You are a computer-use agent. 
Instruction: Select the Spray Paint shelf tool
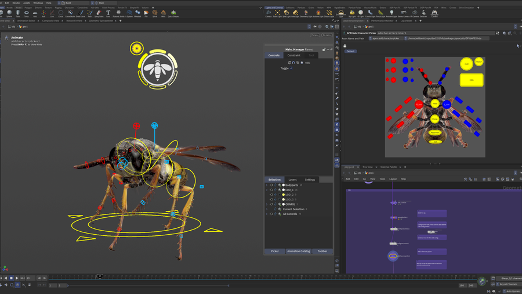99,13
